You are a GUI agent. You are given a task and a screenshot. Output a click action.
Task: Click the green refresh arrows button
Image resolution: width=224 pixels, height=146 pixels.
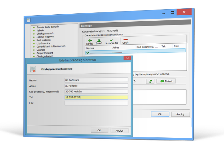150,81
